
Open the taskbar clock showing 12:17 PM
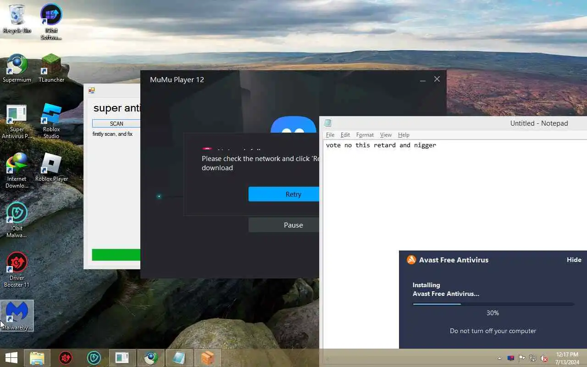567,358
